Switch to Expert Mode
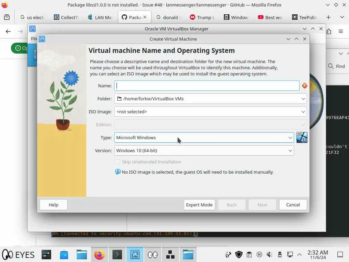This screenshot has width=349, height=262. pos(199,205)
